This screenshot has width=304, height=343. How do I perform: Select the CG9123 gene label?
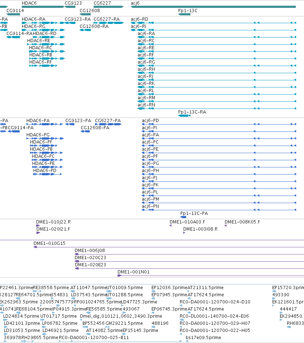(x=73, y=3)
